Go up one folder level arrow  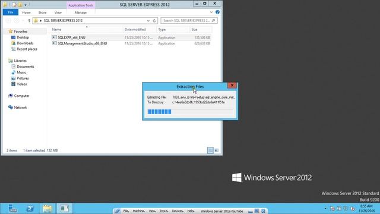click(29, 21)
